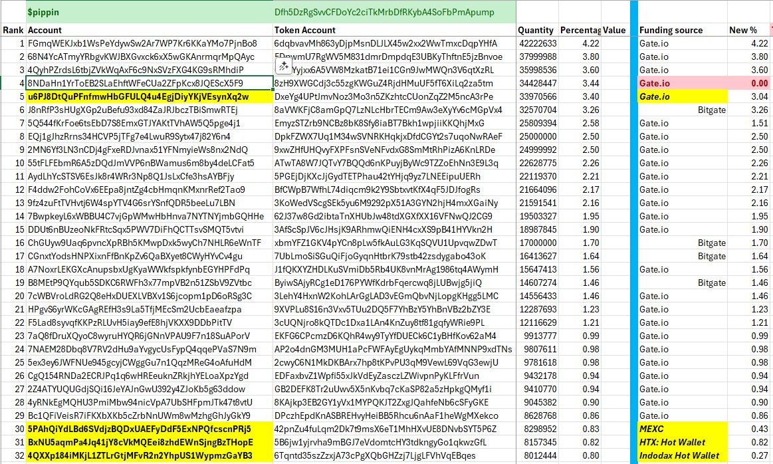Select rank cell 15
Image resolution: width=773 pixels, height=464 pixels.
[x=13, y=230]
